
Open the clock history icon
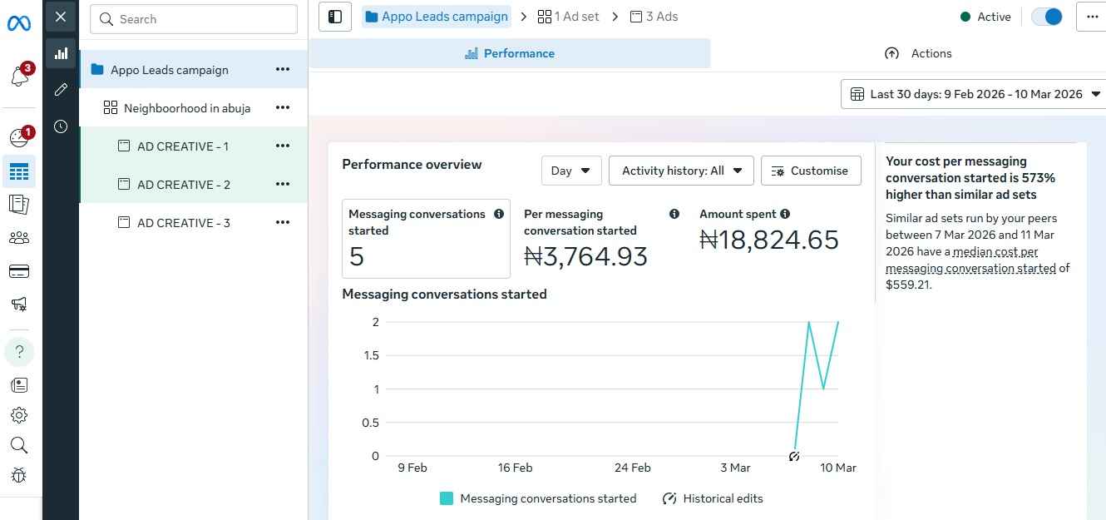[61, 126]
